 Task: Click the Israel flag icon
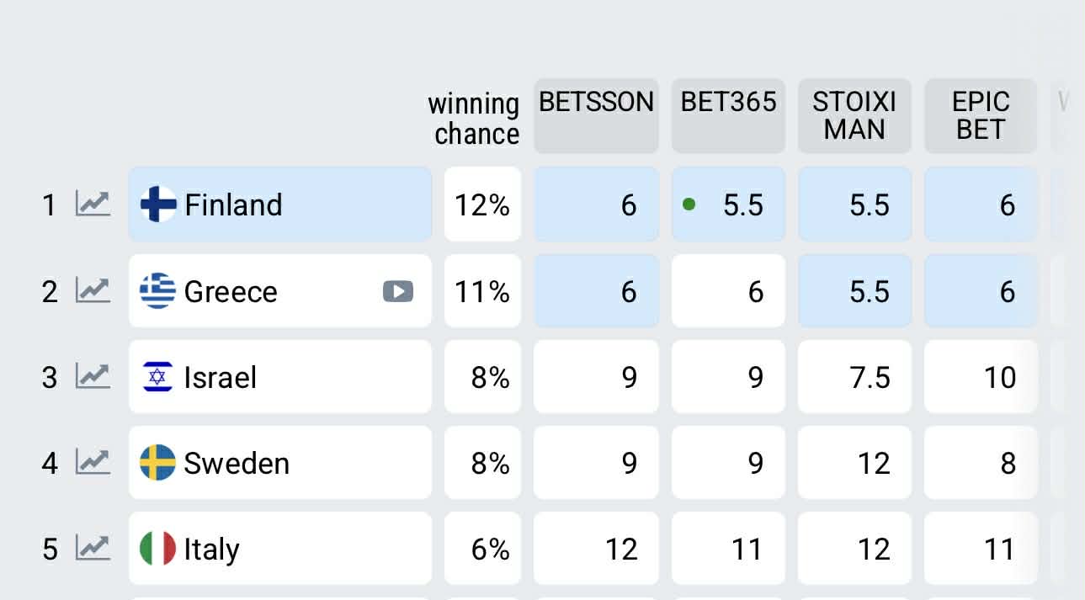point(157,377)
